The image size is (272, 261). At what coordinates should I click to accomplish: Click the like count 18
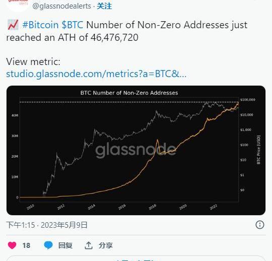(x=26, y=245)
